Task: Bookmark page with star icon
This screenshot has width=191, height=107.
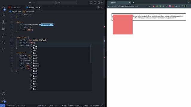Action: [x=150, y=6]
